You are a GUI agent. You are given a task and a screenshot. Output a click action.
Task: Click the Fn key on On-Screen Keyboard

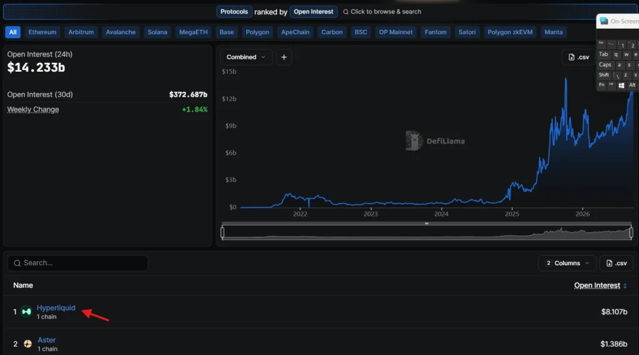[x=602, y=85]
